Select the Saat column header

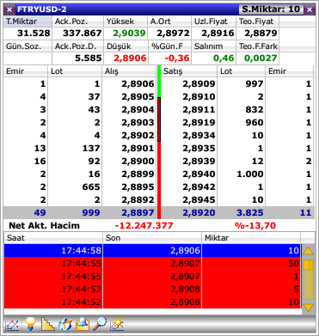coord(53,238)
